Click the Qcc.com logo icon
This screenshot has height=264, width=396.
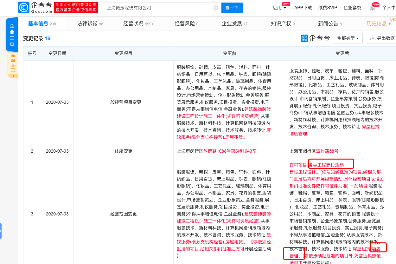click(x=23, y=8)
